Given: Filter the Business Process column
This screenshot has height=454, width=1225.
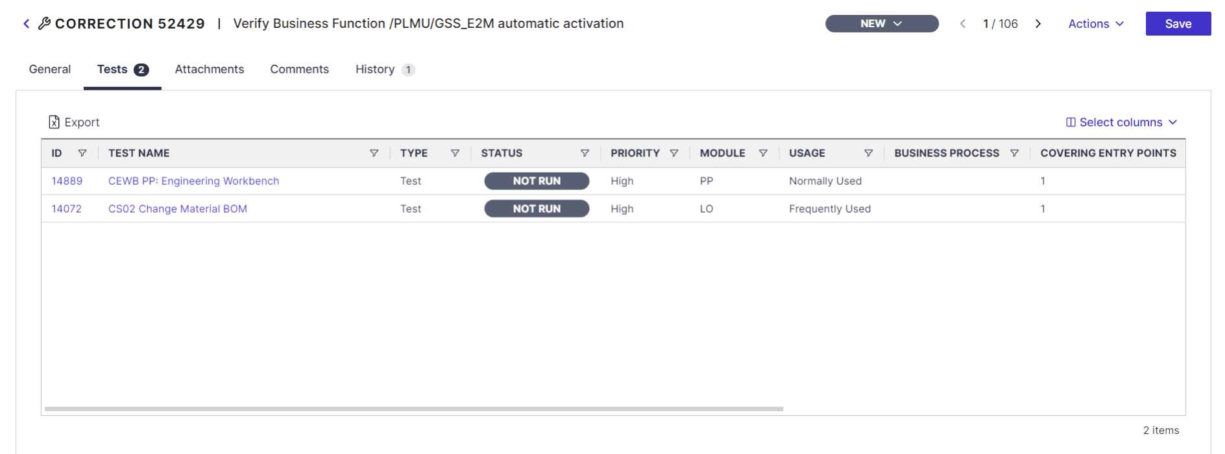Looking at the screenshot, I should click(x=1014, y=153).
